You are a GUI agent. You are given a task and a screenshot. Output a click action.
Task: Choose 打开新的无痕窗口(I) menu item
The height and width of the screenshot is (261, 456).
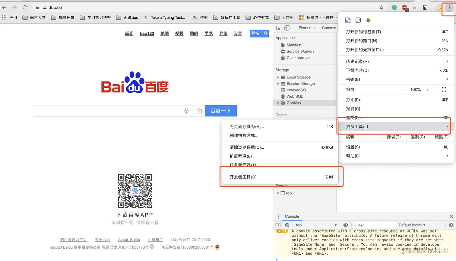pos(396,50)
